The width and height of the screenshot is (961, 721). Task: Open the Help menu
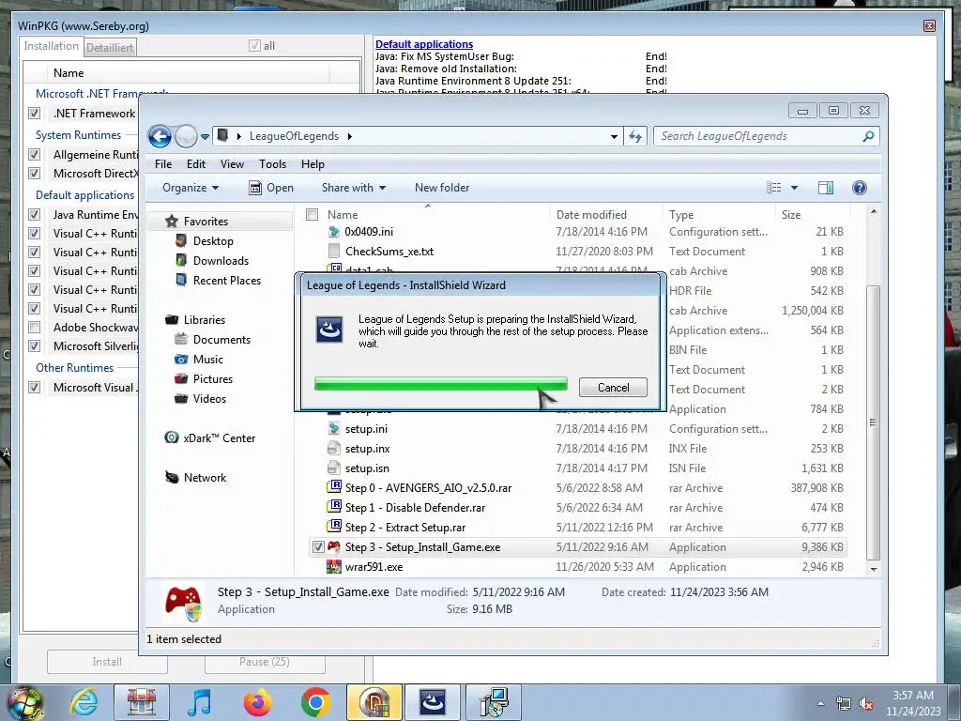tap(313, 164)
